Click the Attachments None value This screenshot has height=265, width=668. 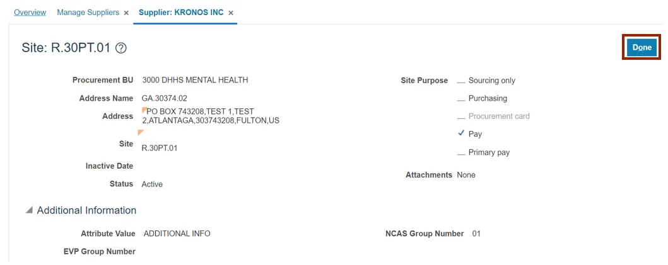pyautogui.click(x=466, y=175)
